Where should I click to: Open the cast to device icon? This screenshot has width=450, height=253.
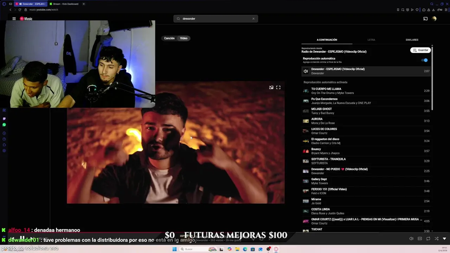tap(425, 19)
